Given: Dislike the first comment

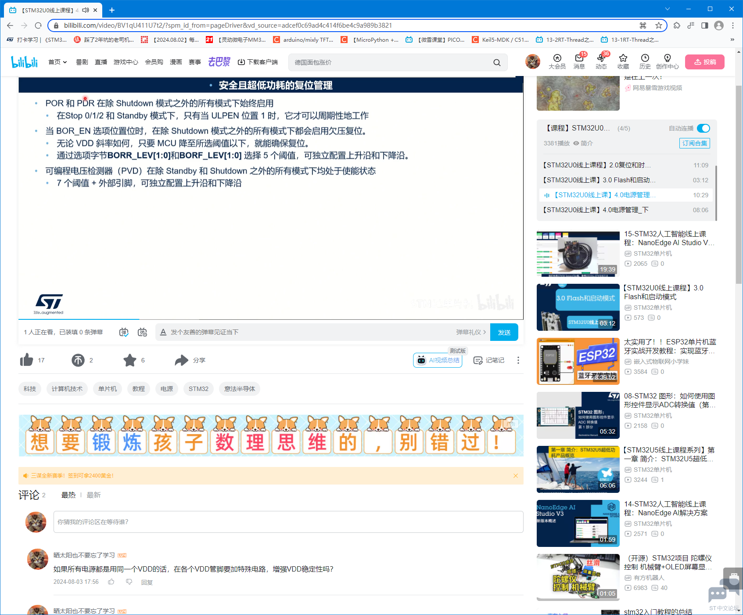Looking at the screenshot, I should point(129,582).
